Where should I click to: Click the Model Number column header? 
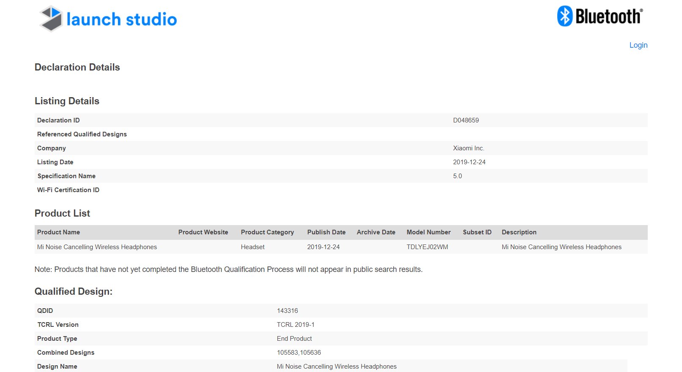[429, 232]
